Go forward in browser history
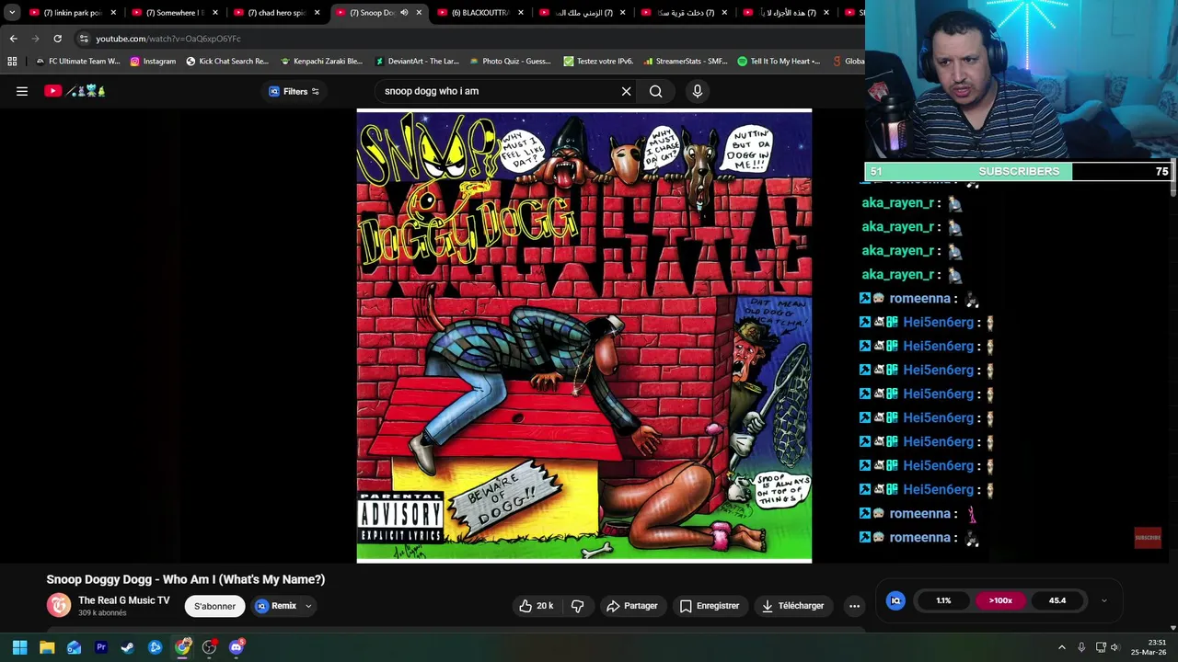1178x662 pixels. click(35, 39)
